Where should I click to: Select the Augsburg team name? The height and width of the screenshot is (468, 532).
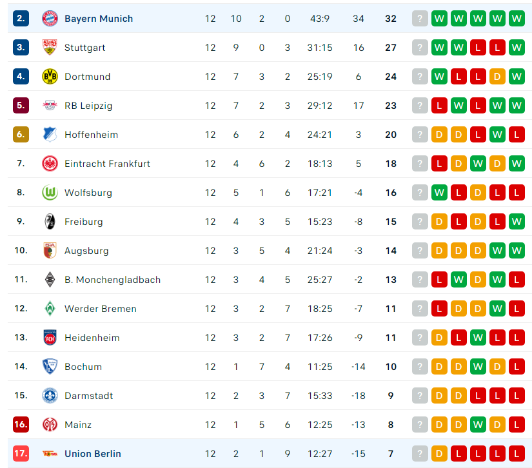pyautogui.click(x=86, y=251)
